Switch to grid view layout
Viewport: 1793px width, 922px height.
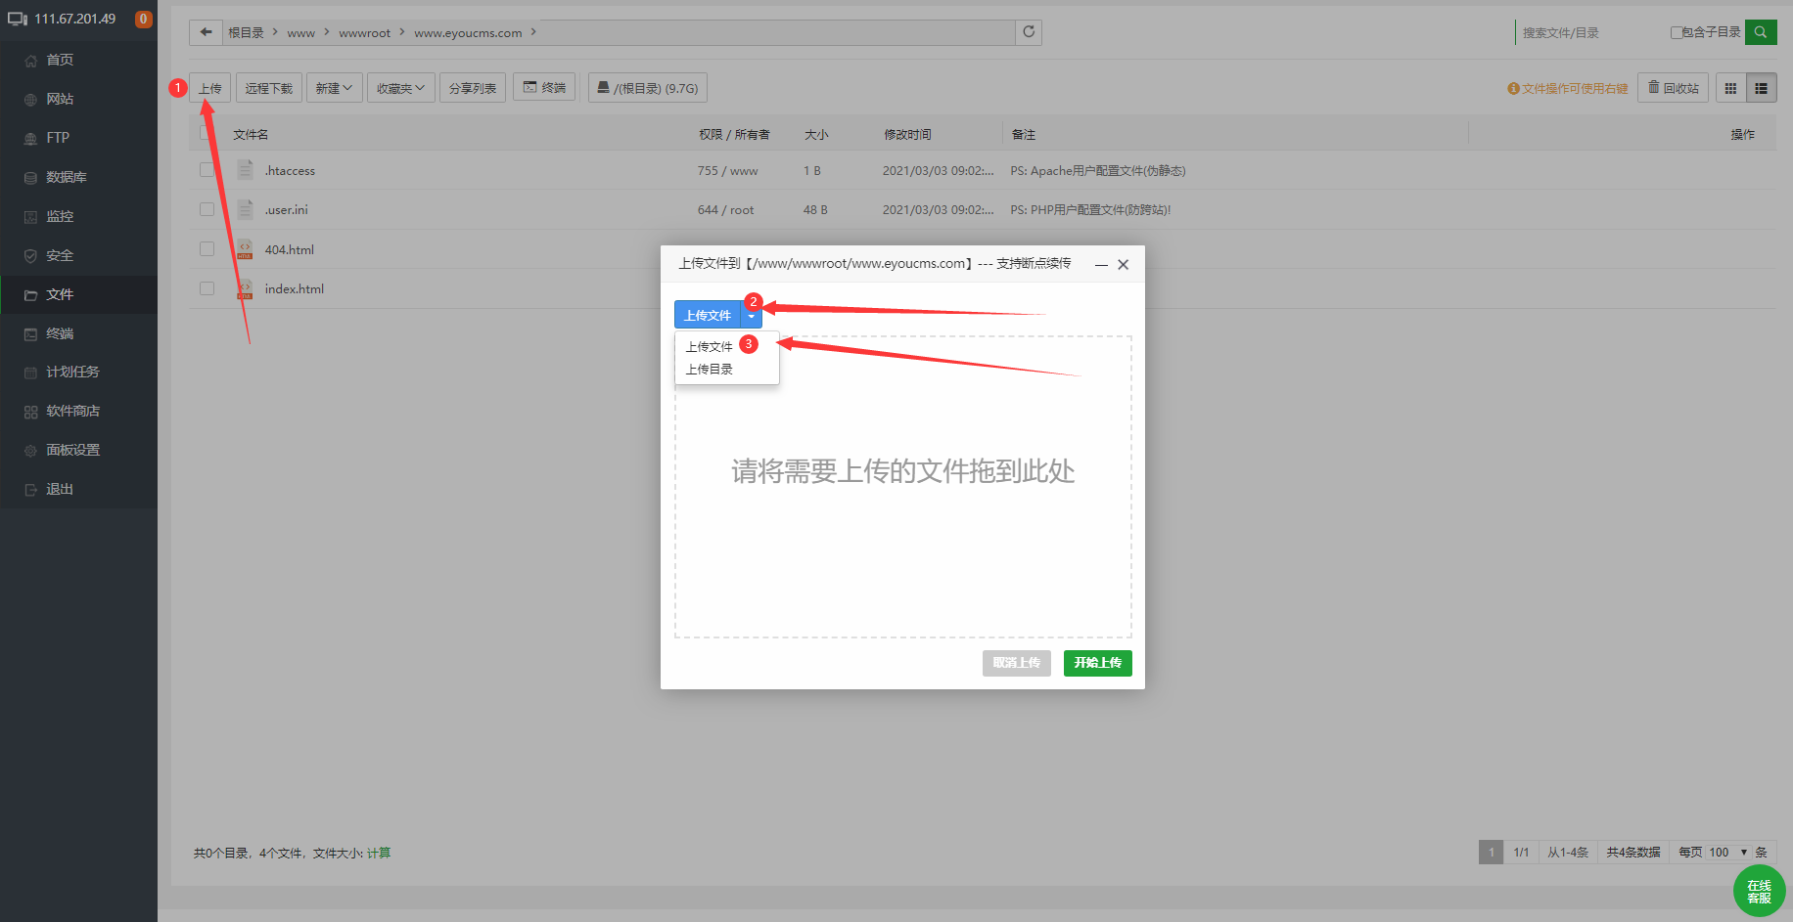(x=1730, y=88)
